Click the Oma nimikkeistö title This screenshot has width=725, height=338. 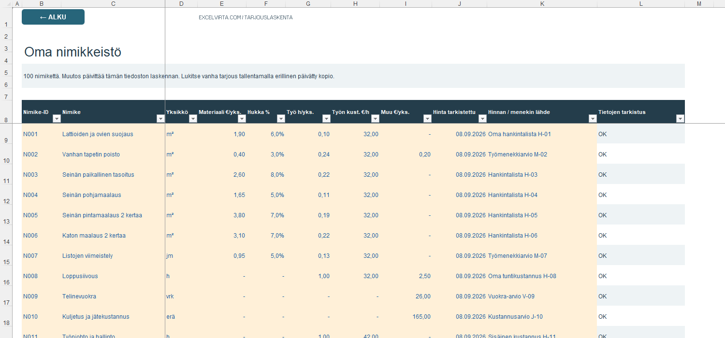72,52
